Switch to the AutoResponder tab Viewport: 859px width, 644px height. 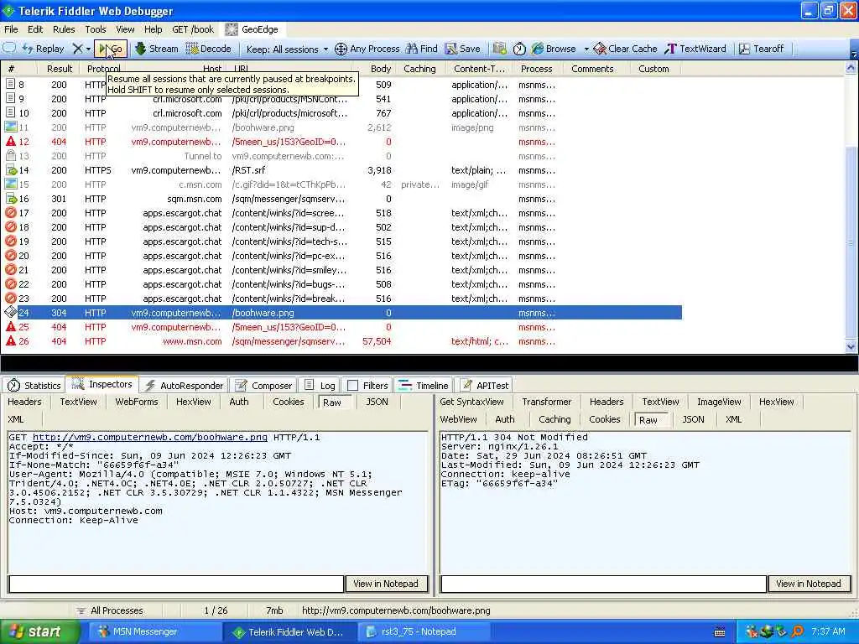coord(184,386)
